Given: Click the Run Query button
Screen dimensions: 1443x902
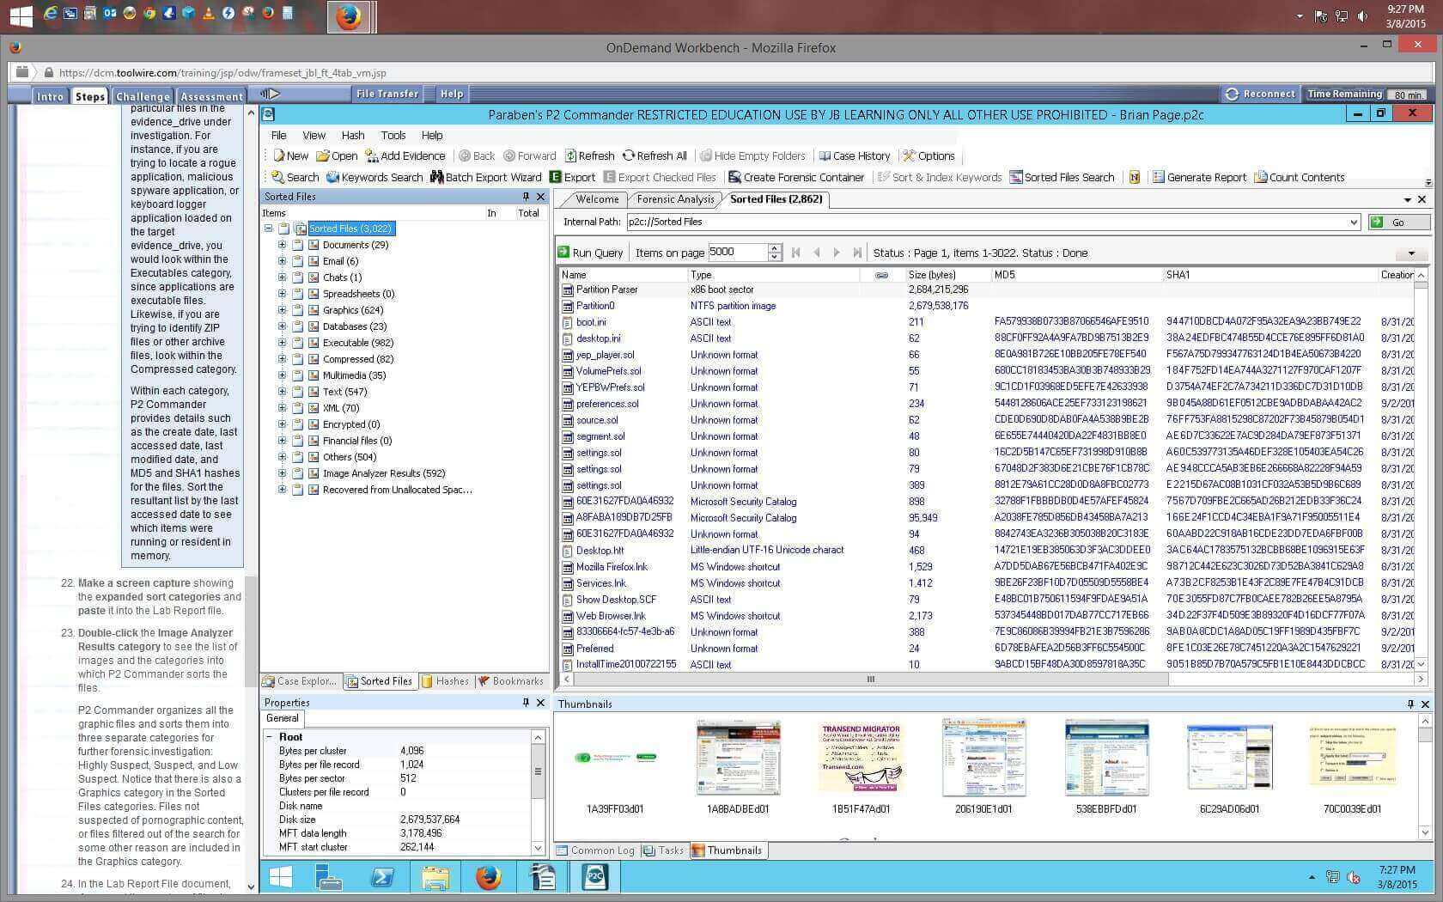Looking at the screenshot, I should (590, 253).
